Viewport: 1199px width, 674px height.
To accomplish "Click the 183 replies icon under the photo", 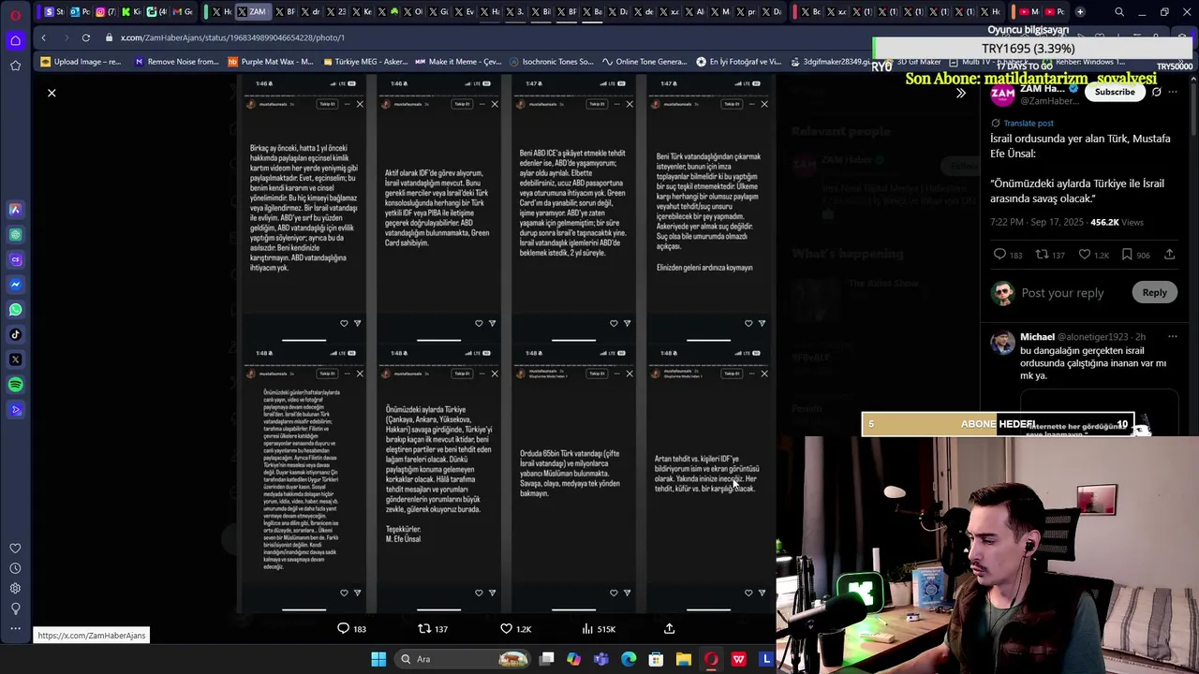I will click(x=343, y=629).
